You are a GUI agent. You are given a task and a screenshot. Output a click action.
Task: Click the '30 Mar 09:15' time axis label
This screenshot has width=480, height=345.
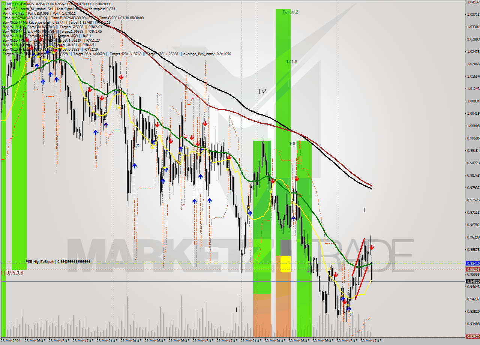click(x=323, y=341)
